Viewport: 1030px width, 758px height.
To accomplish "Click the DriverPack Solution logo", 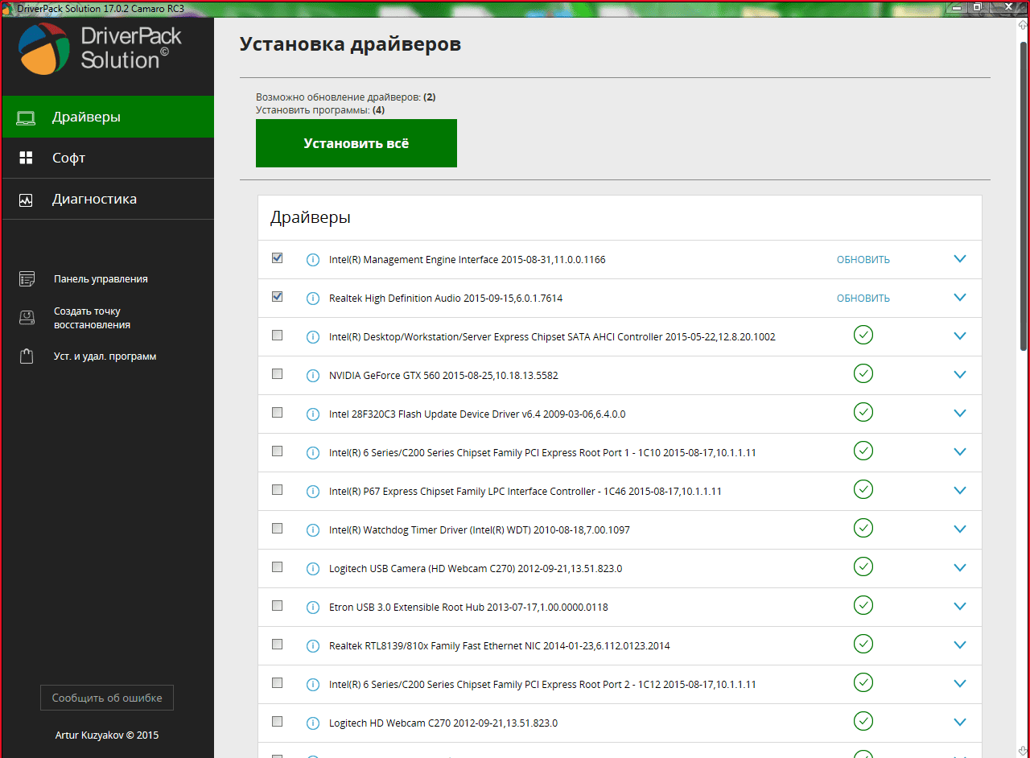I will tap(101, 47).
